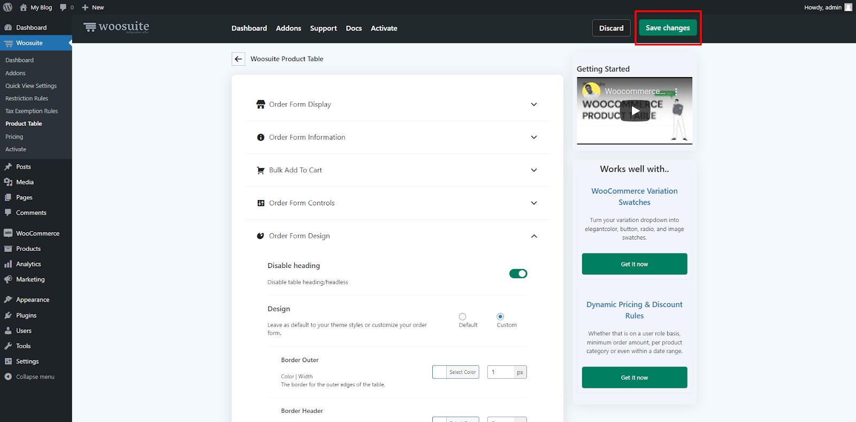The height and width of the screenshot is (422, 856).
Task: Open the Support tab in Woosuite header
Action: pyautogui.click(x=323, y=28)
